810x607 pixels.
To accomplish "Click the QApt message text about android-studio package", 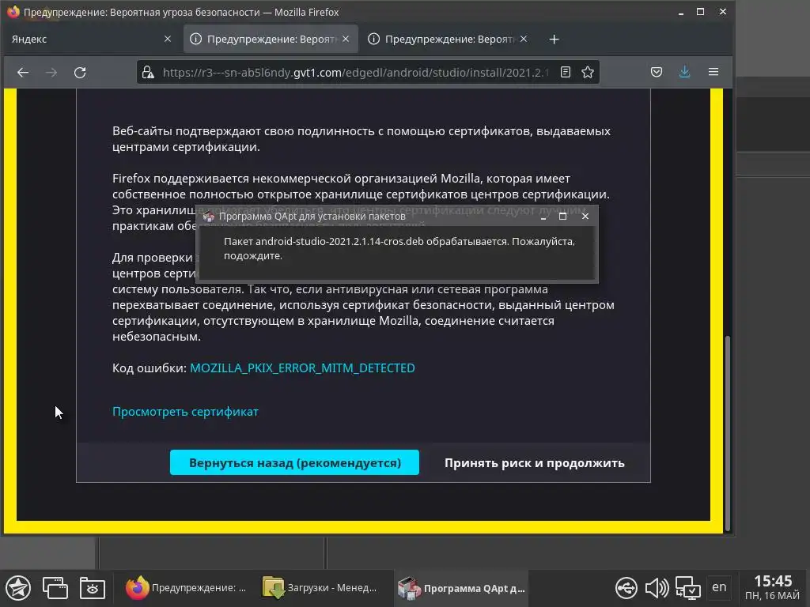I will pos(399,248).
